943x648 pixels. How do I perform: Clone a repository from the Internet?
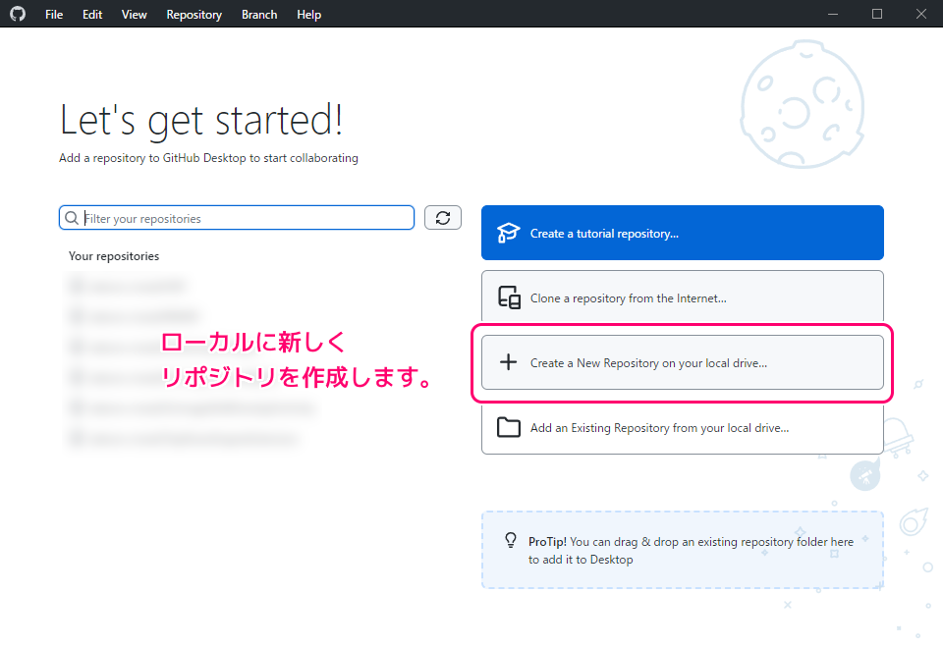682,297
